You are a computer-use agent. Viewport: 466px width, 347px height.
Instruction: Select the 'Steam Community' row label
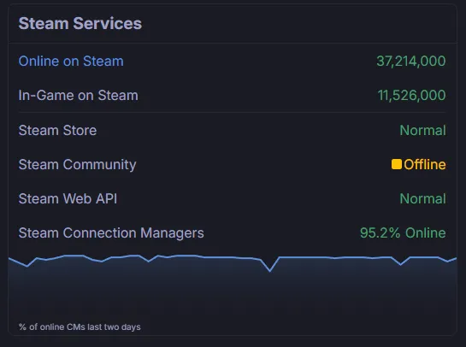point(77,165)
